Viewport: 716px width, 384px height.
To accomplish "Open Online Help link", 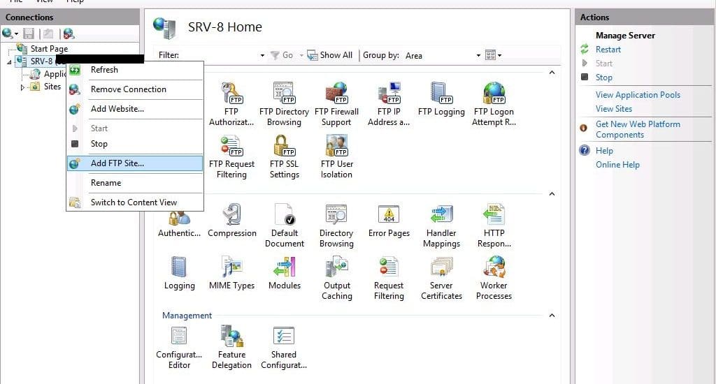I will [617, 165].
